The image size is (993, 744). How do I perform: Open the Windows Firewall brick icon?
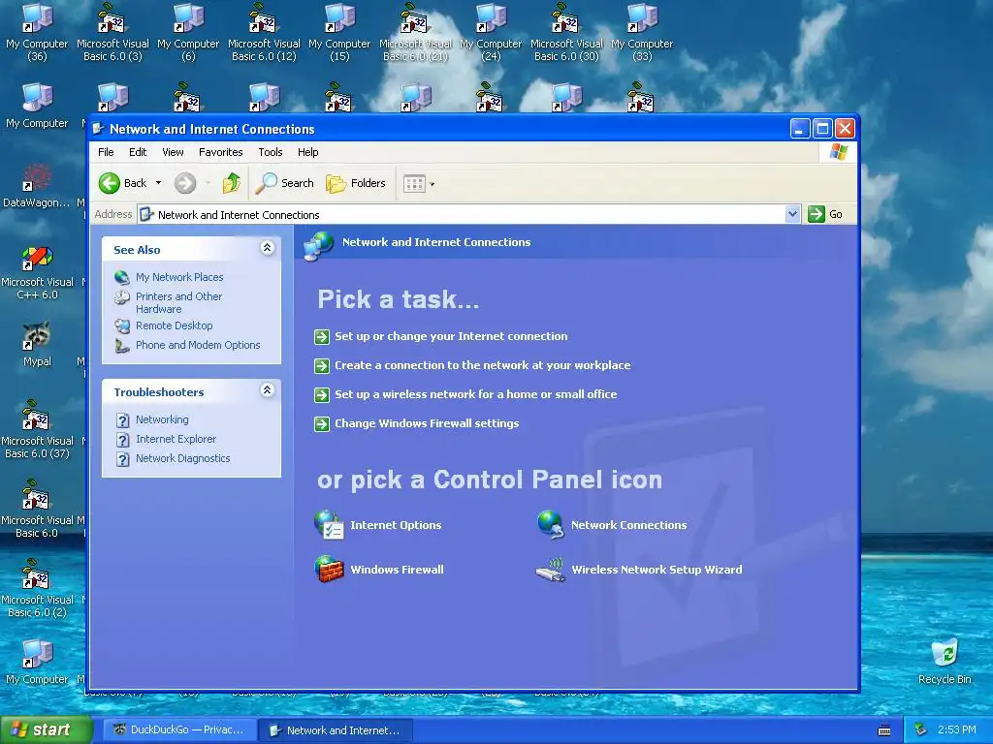(x=329, y=569)
